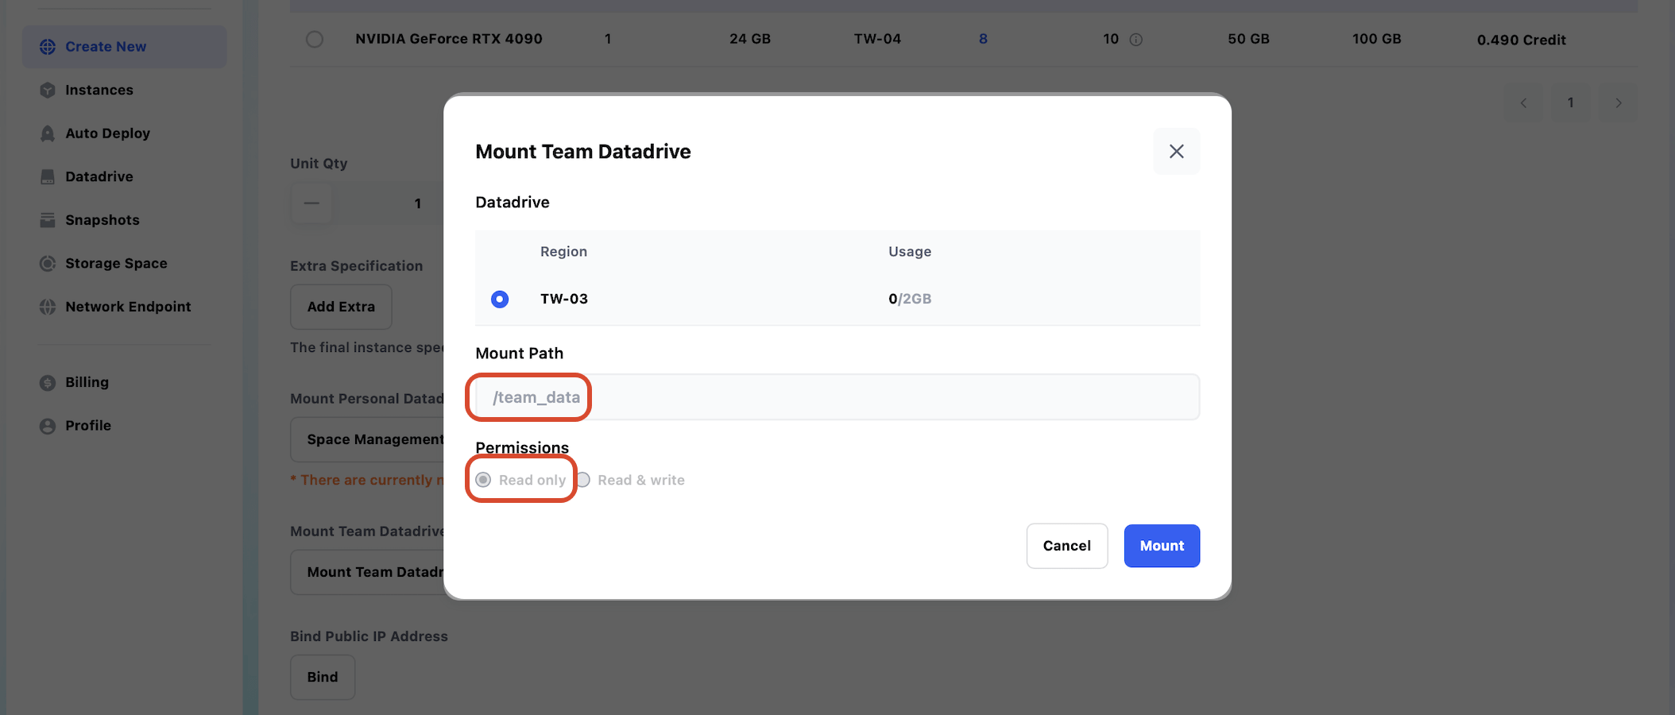The width and height of the screenshot is (1675, 715).
Task: Select the TW-03 datadrive radio button
Action: (x=500, y=299)
